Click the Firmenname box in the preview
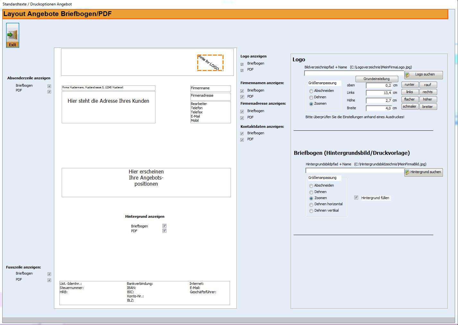 pos(211,88)
